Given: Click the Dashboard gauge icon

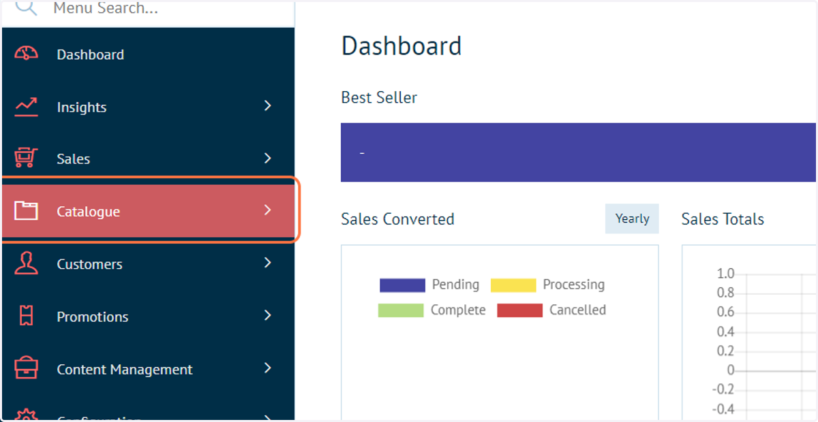Looking at the screenshot, I should pyautogui.click(x=26, y=54).
